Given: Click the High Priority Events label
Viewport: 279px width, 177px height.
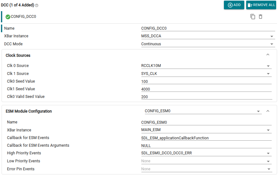Looking at the screenshot, I should [x=24, y=153].
